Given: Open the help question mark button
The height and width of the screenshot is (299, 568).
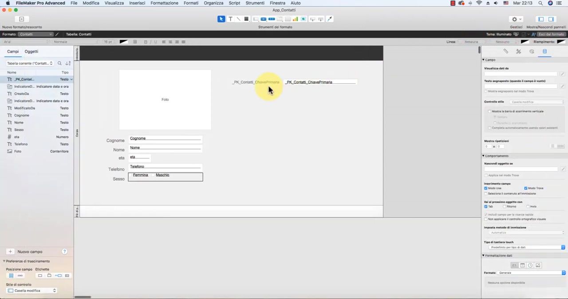Looking at the screenshot, I should (x=64, y=252).
